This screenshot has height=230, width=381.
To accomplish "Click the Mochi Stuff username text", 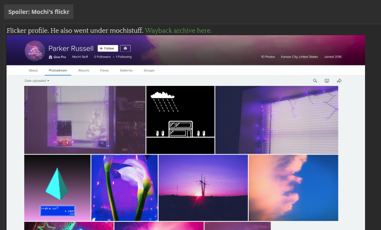I will click(80, 57).
